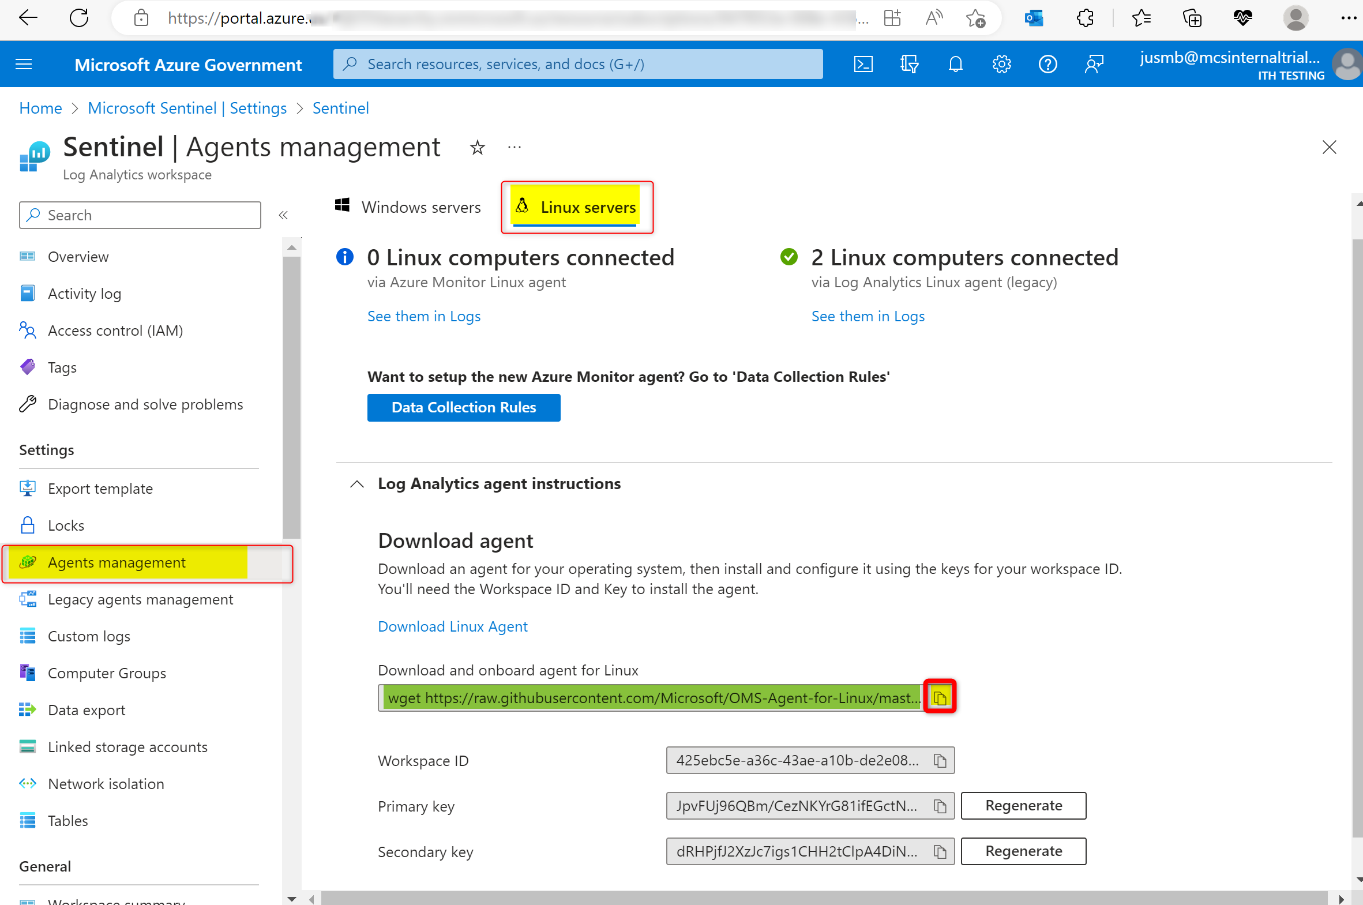
Task: Open Activity log in the sidebar
Action: click(84, 294)
